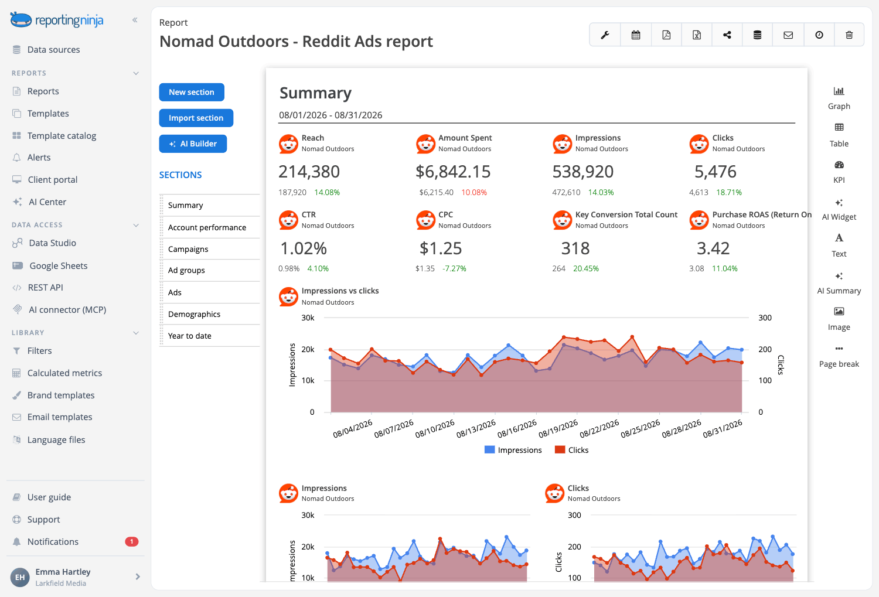This screenshot has width=879, height=597.
Task: Open Data sources in sidebar
Action: (53, 50)
